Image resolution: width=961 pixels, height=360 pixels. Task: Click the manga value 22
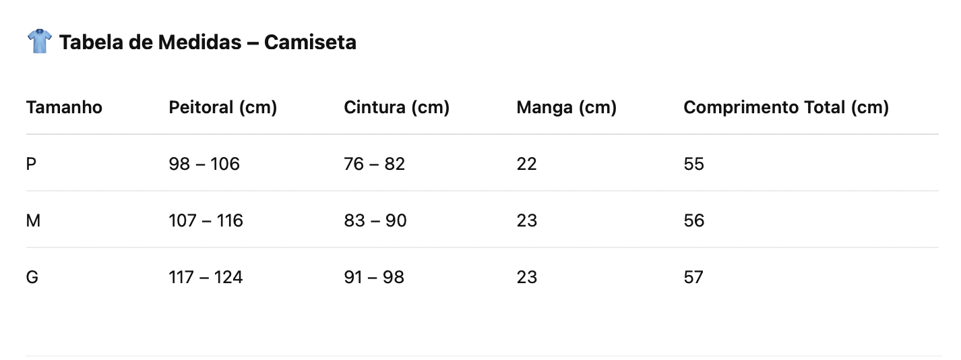click(x=526, y=164)
